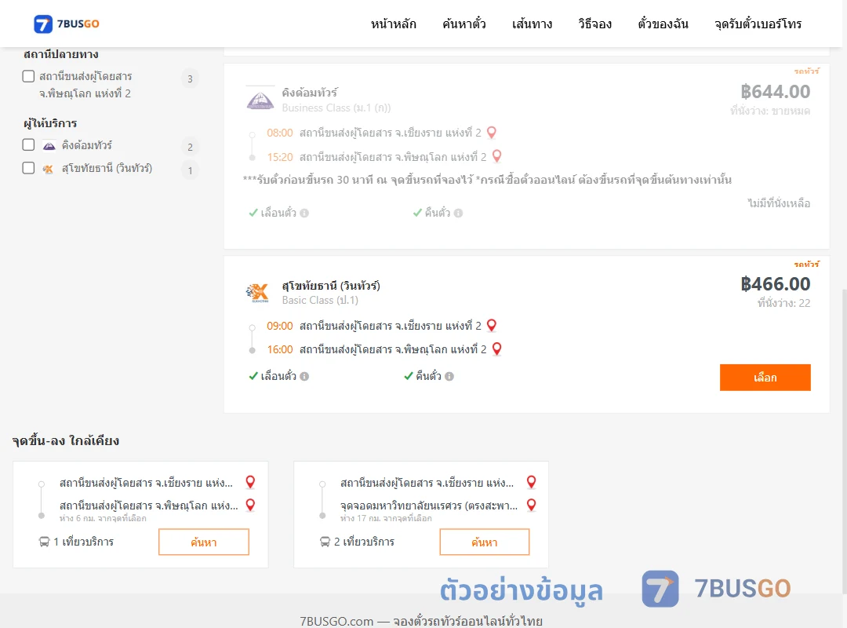Check the คิงด้อมทัวร์ operator filter
Image resolution: width=847 pixels, height=628 pixels.
pos(29,145)
